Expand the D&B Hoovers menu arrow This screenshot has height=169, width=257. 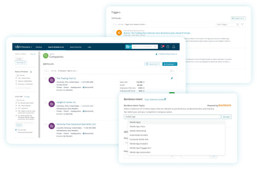(31, 47)
